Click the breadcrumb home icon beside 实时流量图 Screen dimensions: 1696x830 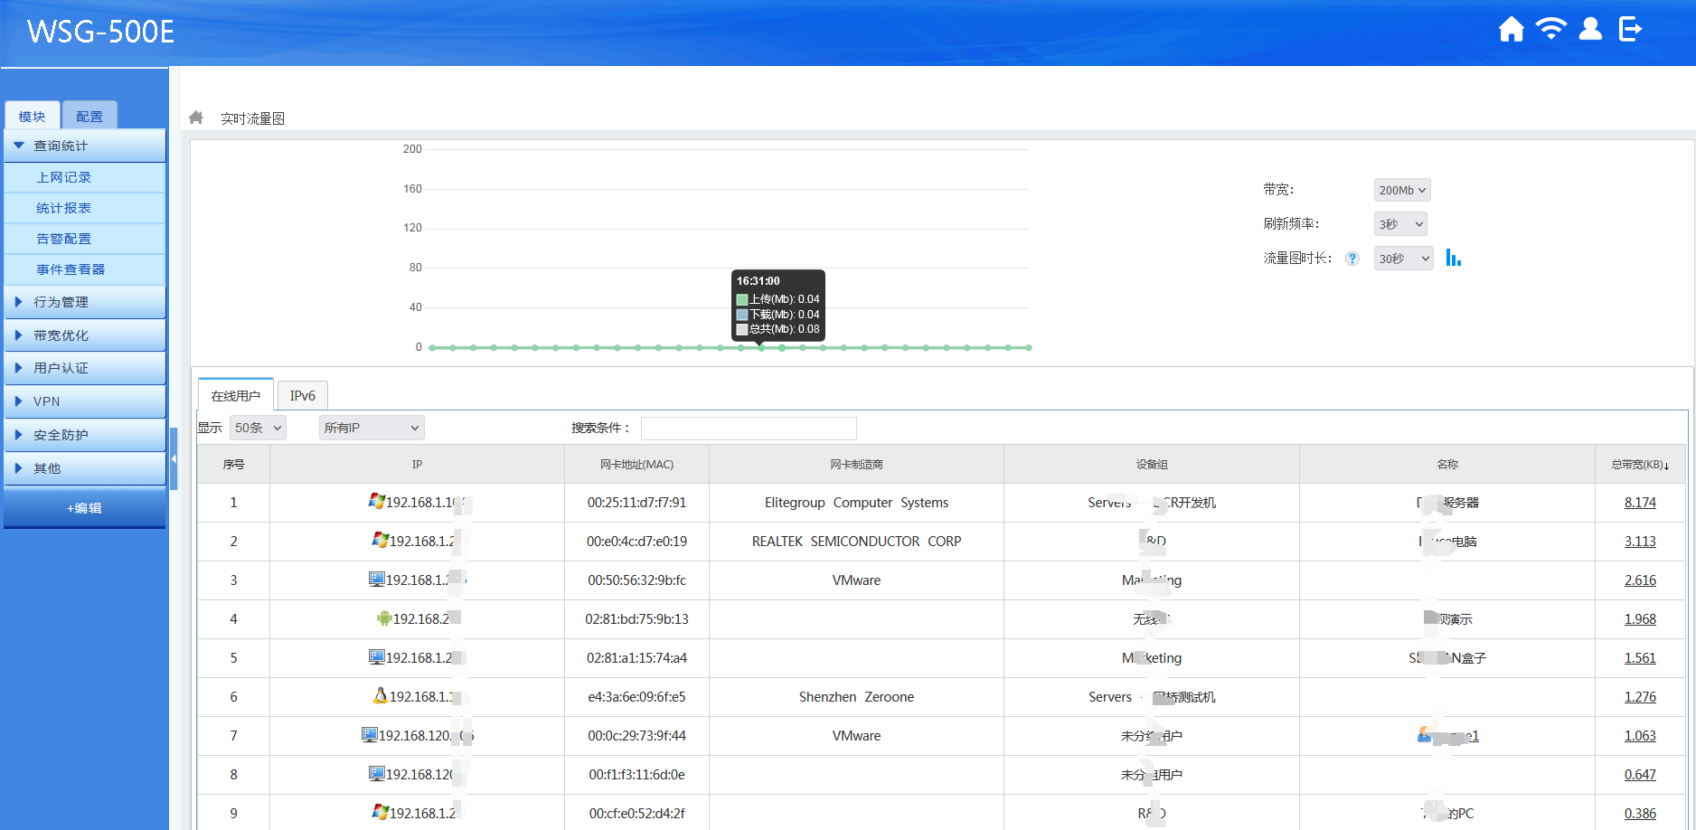(x=196, y=118)
